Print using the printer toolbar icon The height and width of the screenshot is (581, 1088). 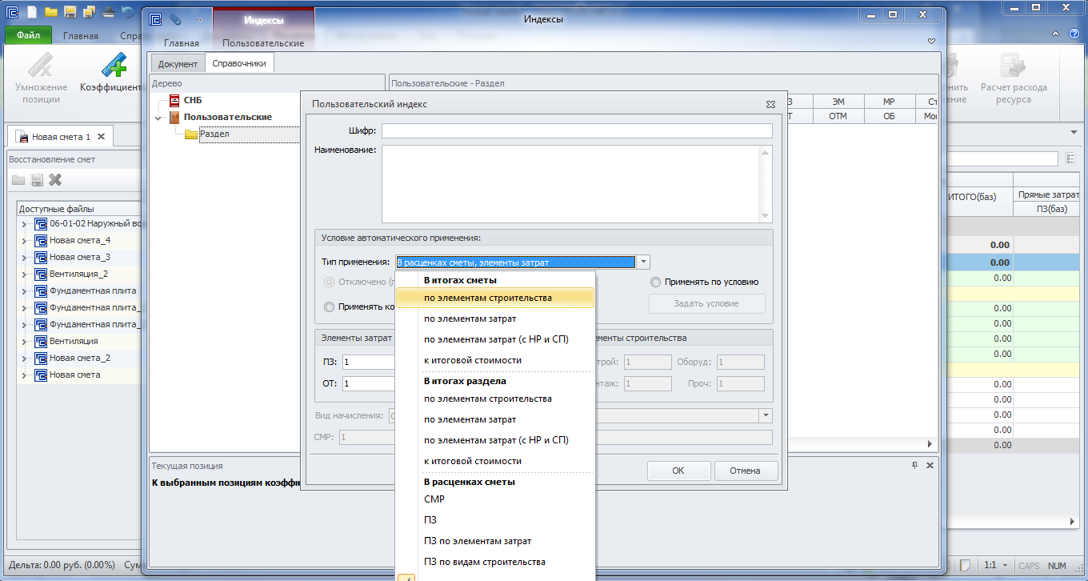[109, 11]
